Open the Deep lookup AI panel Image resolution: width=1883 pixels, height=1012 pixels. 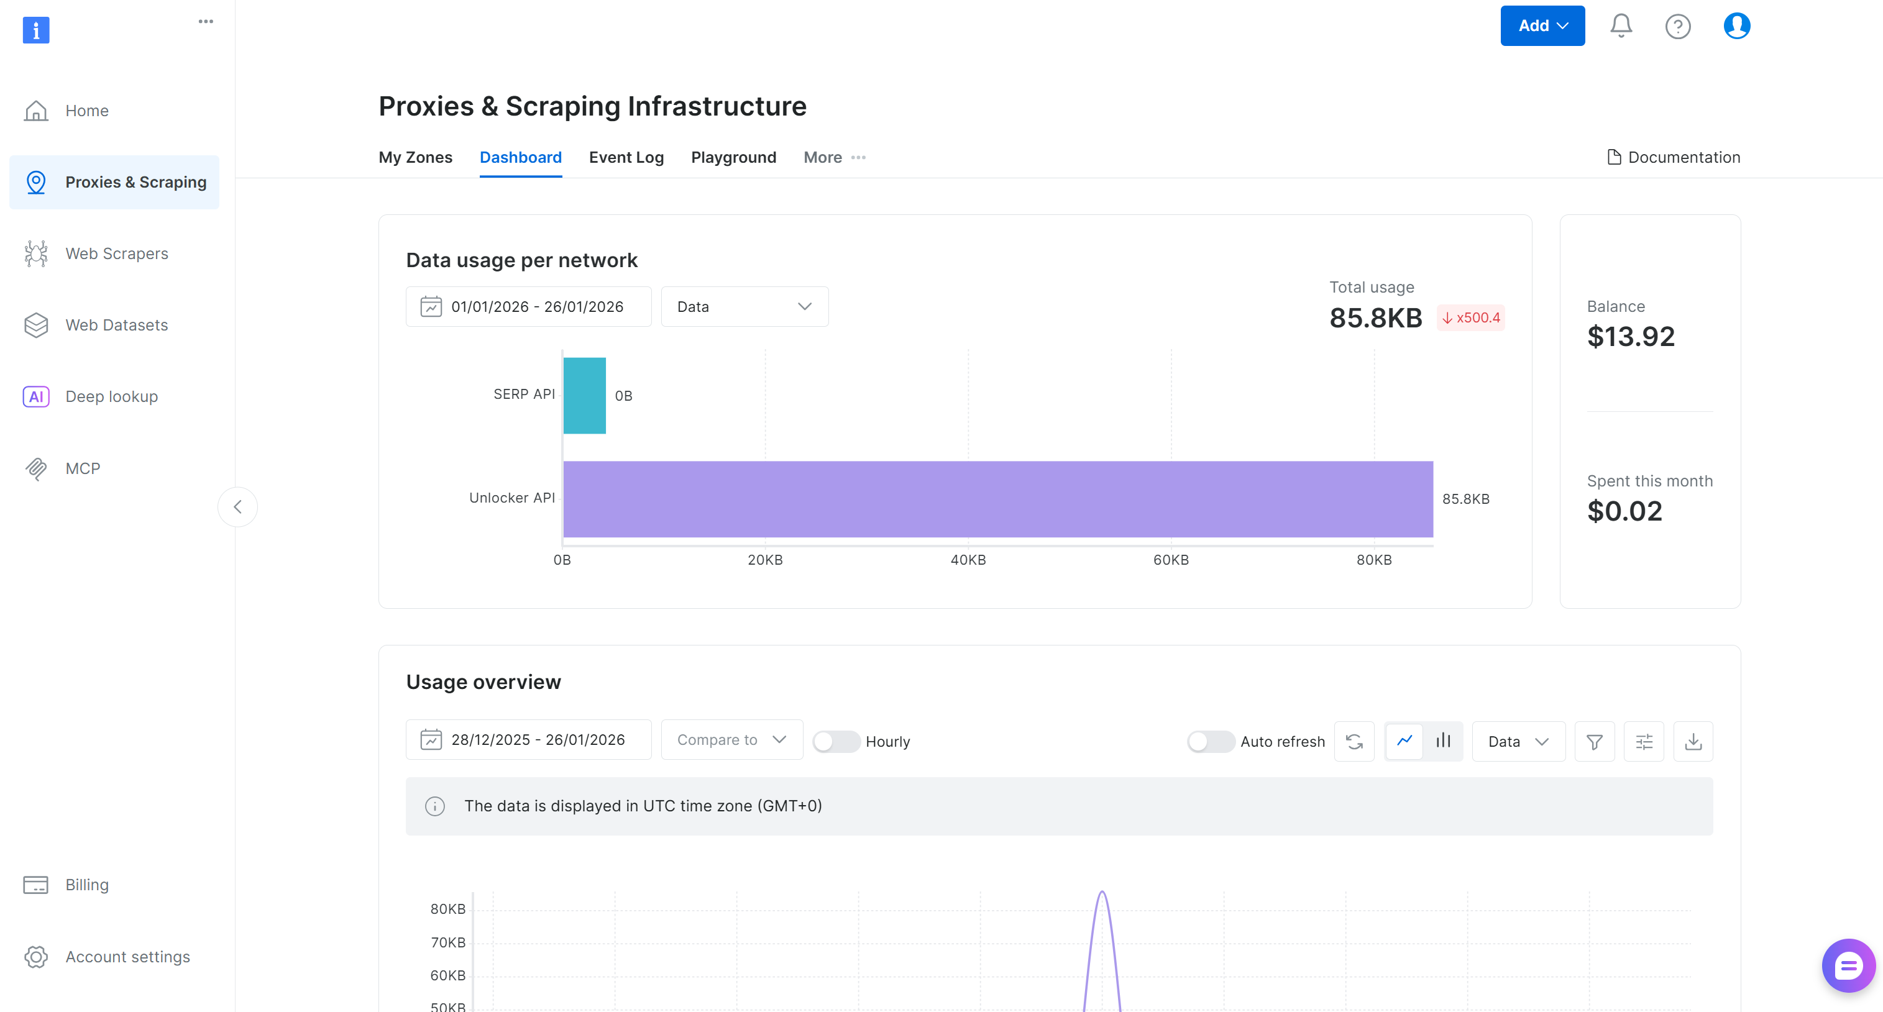click(111, 396)
